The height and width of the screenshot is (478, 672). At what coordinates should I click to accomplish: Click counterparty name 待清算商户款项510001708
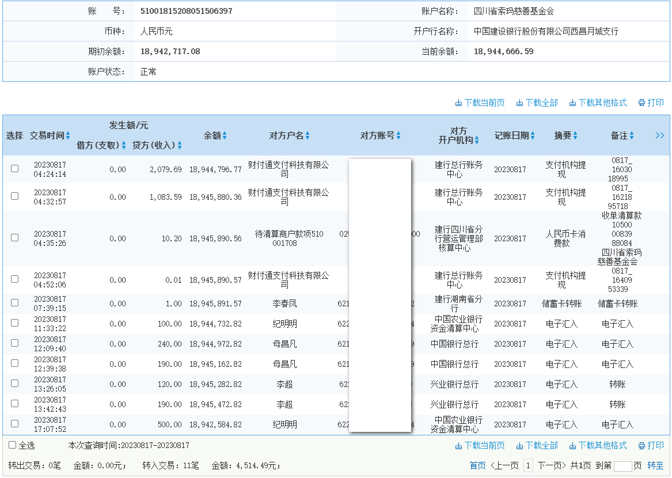[x=289, y=239]
